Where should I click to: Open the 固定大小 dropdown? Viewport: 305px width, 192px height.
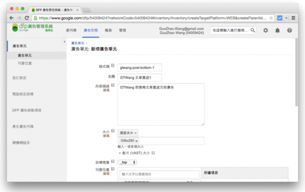coord(128,133)
